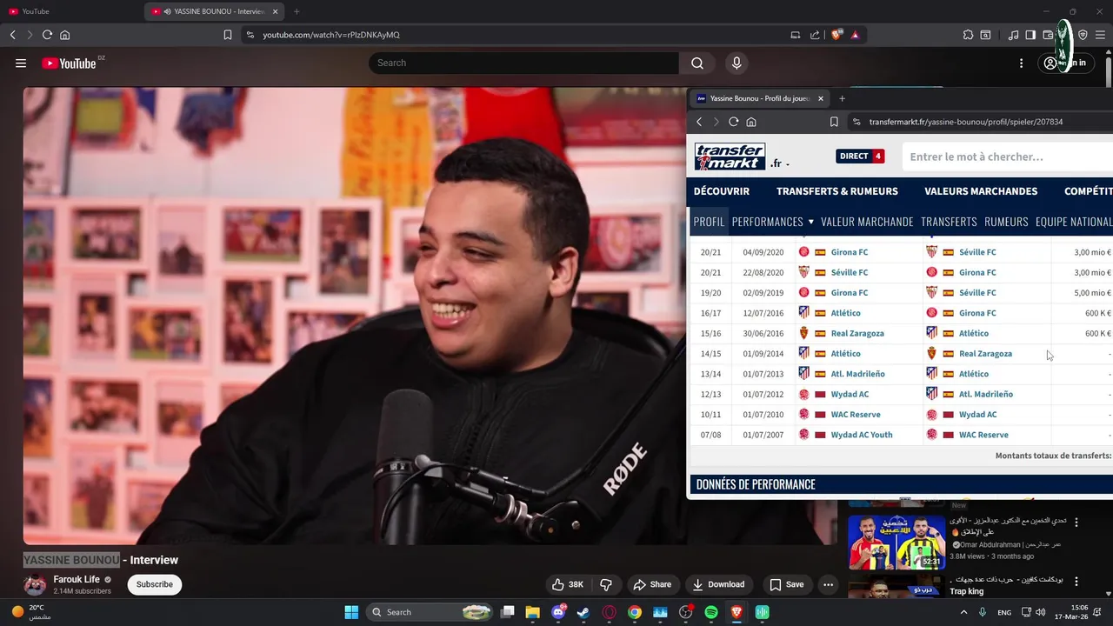Click Real Zaragoza link in 15/16 row
This screenshot has width=1113, height=626.
tap(857, 333)
